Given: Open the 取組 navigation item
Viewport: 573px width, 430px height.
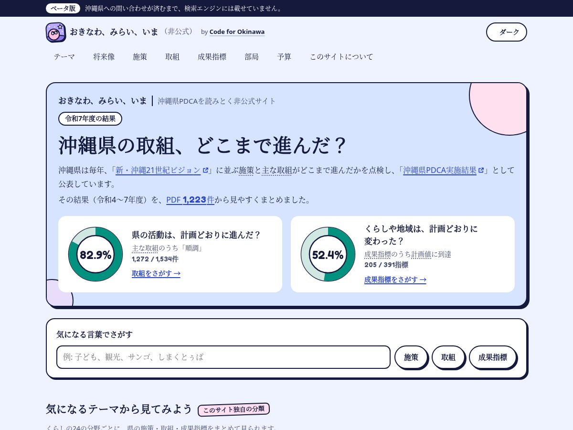Looking at the screenshot, I should [x=172, y=56].
